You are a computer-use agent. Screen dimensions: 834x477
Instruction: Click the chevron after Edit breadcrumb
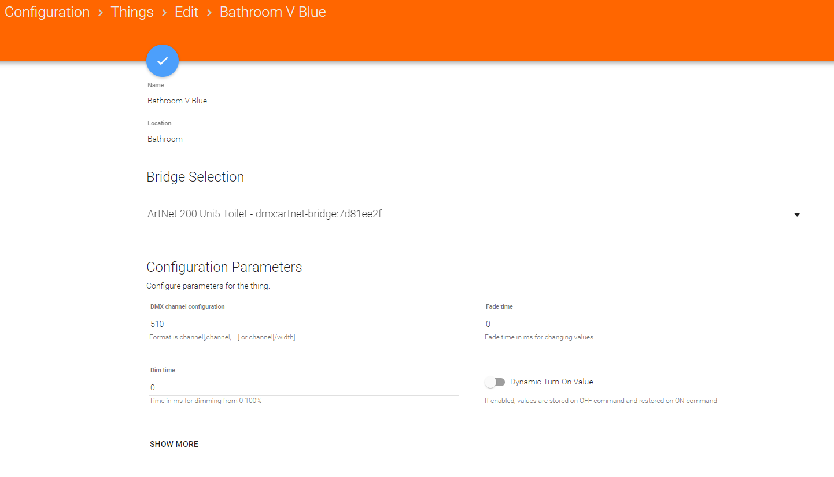coord(209,13)
